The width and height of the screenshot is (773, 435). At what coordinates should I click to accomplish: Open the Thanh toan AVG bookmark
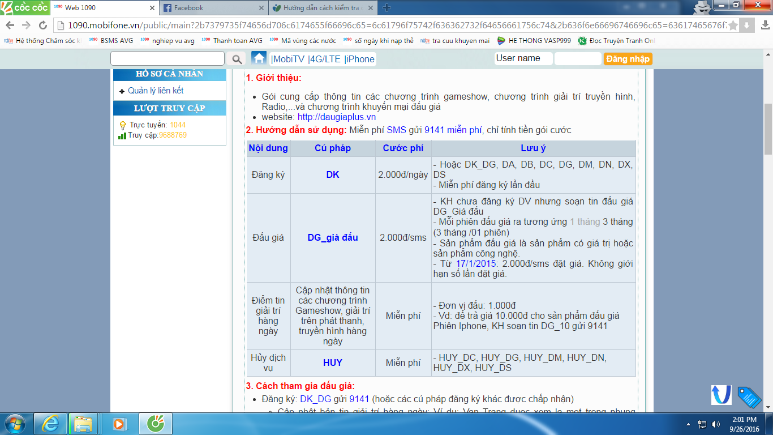[x=232, y=41]
